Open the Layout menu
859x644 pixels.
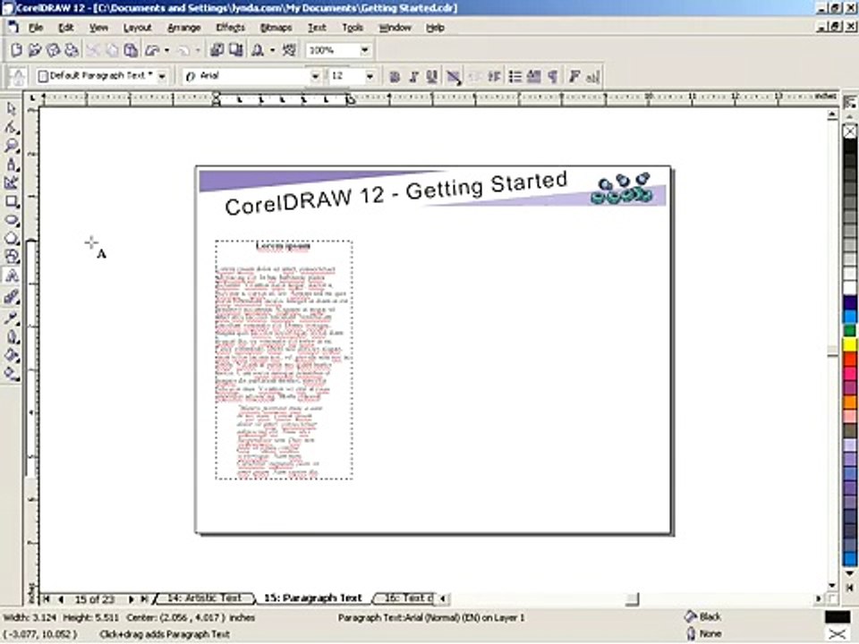(x=137, y=28)
